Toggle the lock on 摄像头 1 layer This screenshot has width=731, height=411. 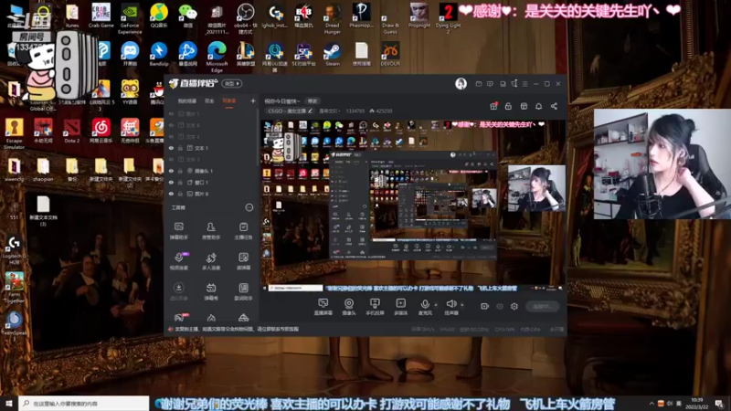(x=180, y=171)
